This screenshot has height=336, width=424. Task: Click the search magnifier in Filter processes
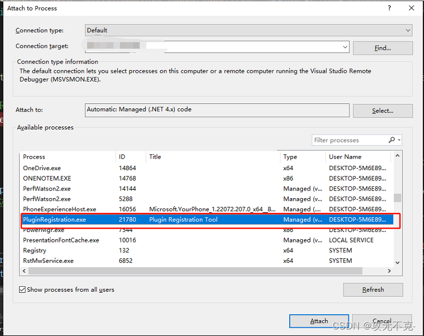pyautogui.click(x=392, y=140)
